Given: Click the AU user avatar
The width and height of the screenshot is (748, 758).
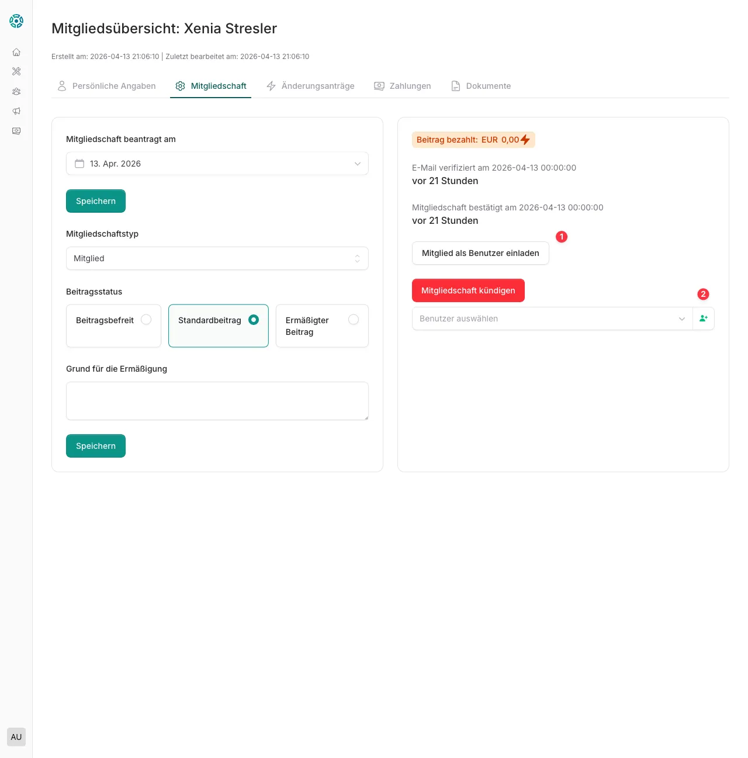Looking at the screenshot, I should (16, 737).
